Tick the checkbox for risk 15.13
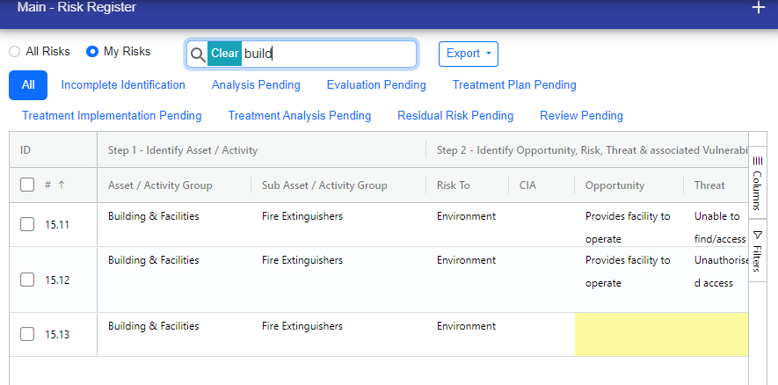 (27, 334)
